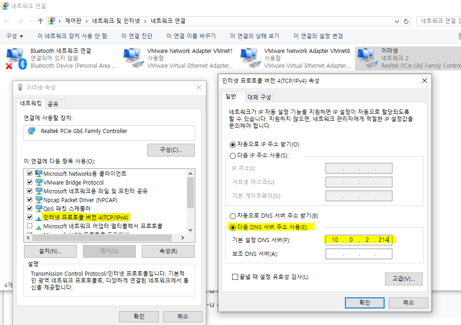Click 확인 in 이더넷 속성 dialog

pos(139,316)
